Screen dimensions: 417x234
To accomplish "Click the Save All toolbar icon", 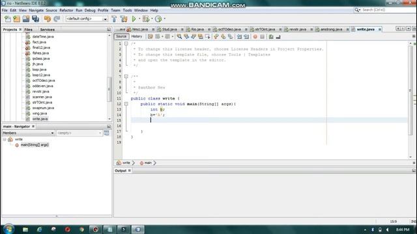I will point(35,19).
